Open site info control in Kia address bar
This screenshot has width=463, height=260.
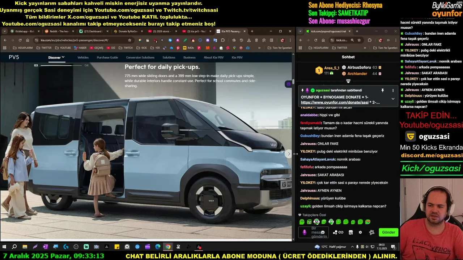coord(37,40)
